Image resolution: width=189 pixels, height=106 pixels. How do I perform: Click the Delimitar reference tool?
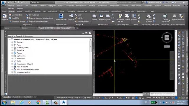click(101, 17)
